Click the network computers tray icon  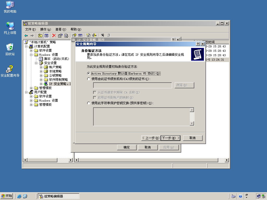coord(258,196)
